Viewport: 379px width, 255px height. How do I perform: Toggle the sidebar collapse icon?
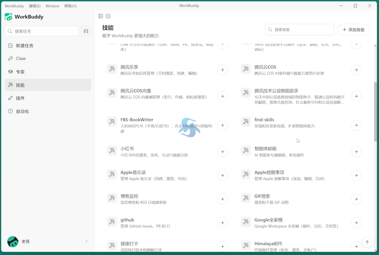(x=101, y=16)
